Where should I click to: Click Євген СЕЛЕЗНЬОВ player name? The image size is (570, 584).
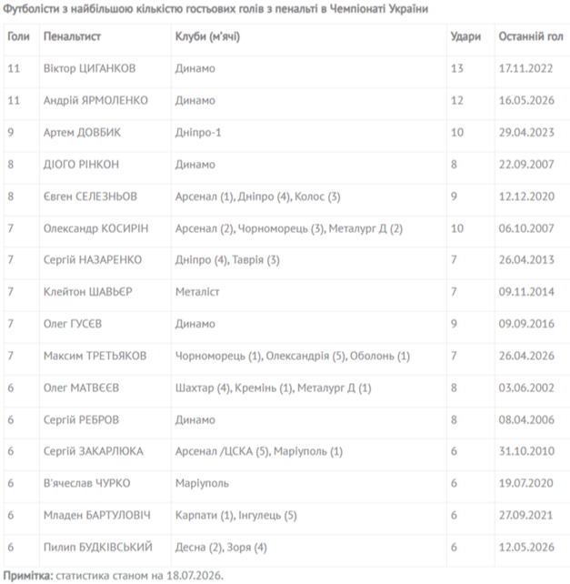click(91, 196)
